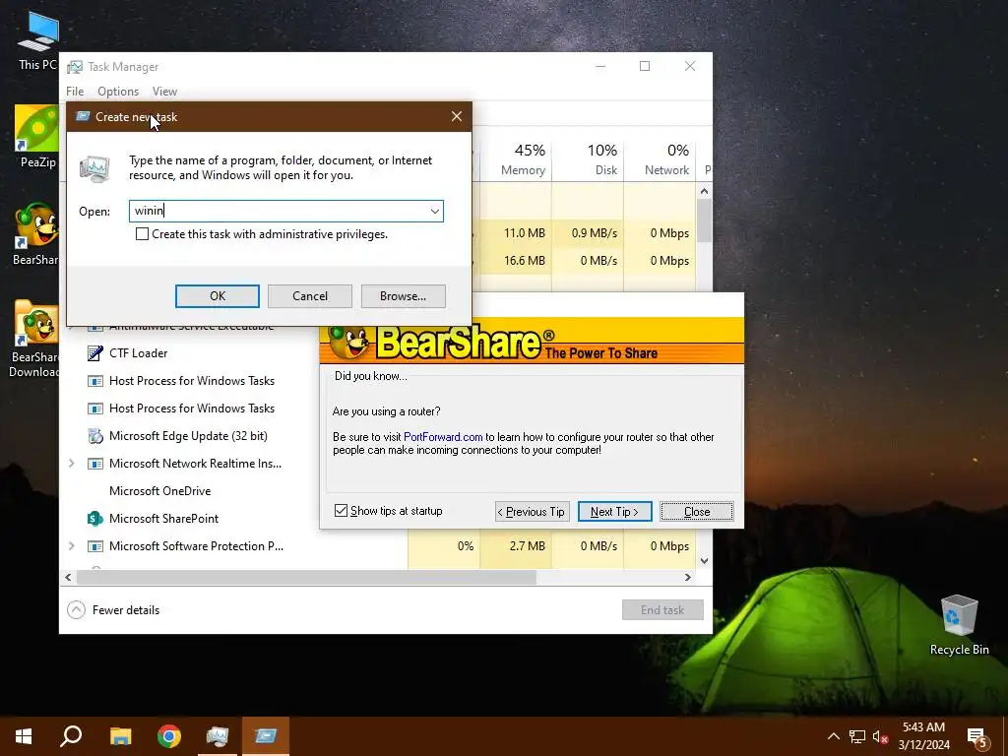Show hidden system tray icons
This screenshot has height=756, width=1008.
tap(833, 736)
